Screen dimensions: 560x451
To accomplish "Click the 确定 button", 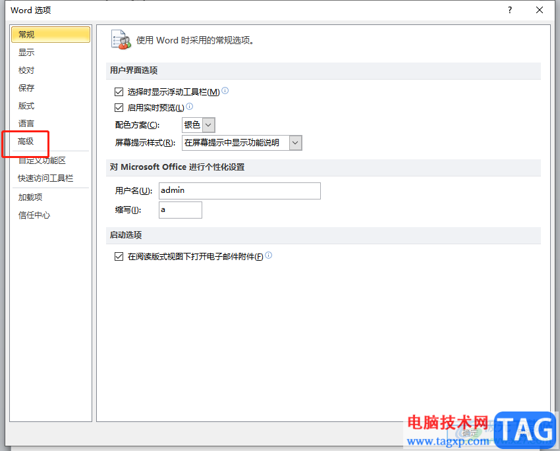I will (470, 433).
